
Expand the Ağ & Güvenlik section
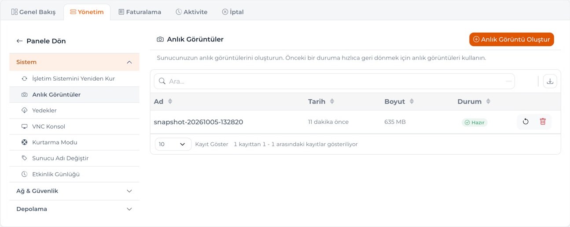click(x=74, y=191)
